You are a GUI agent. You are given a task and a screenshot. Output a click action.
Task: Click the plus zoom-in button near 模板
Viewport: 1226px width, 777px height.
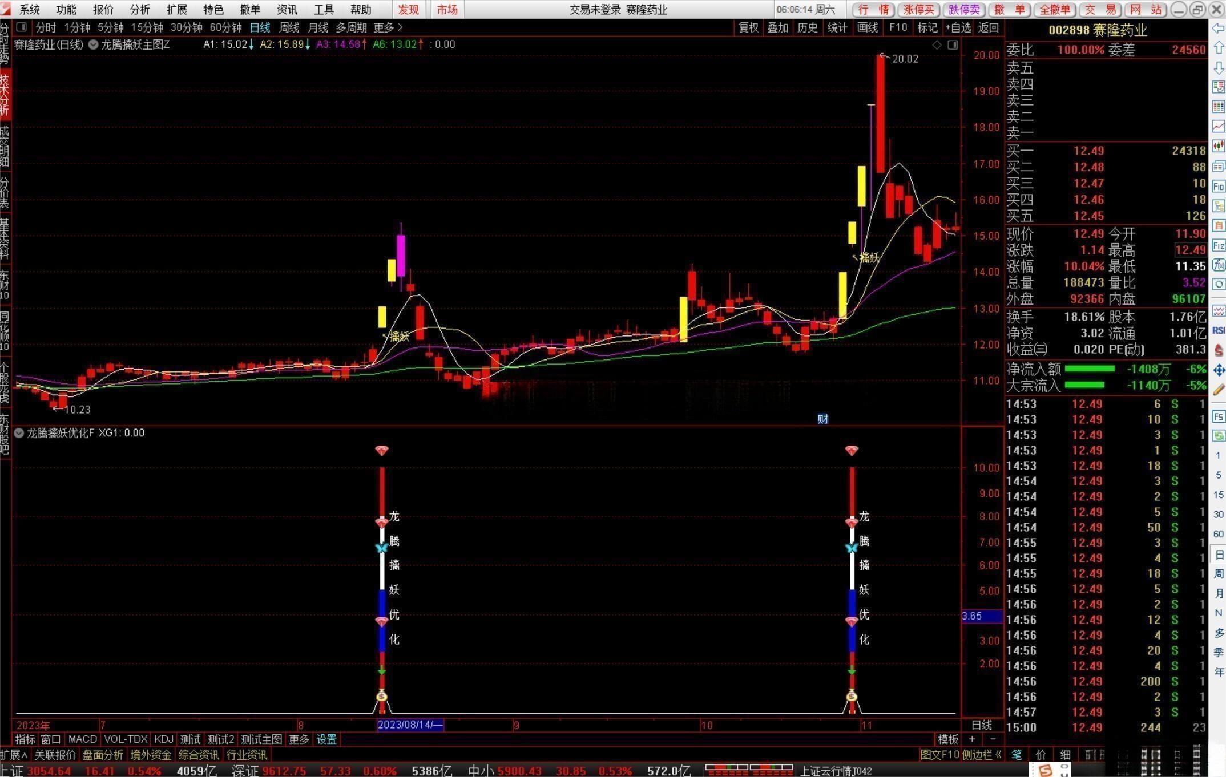(x=972, y=739)
